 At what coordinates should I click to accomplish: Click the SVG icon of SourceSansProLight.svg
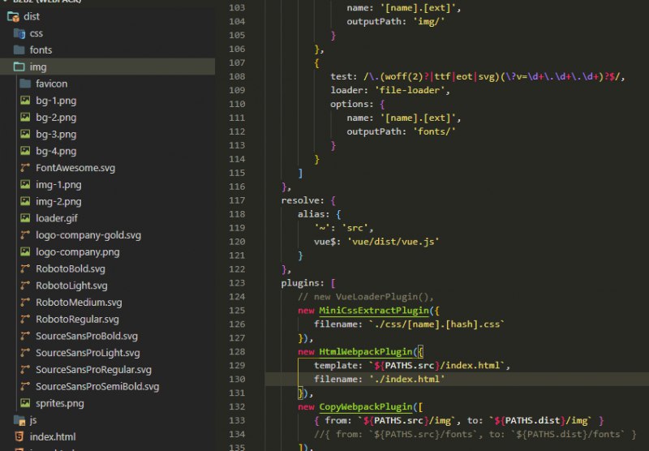point(25,353)
